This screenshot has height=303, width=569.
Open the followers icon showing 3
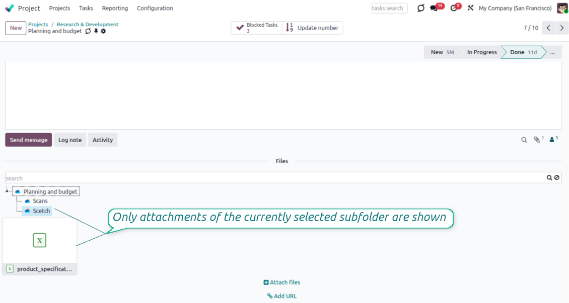tap(553, 140)
